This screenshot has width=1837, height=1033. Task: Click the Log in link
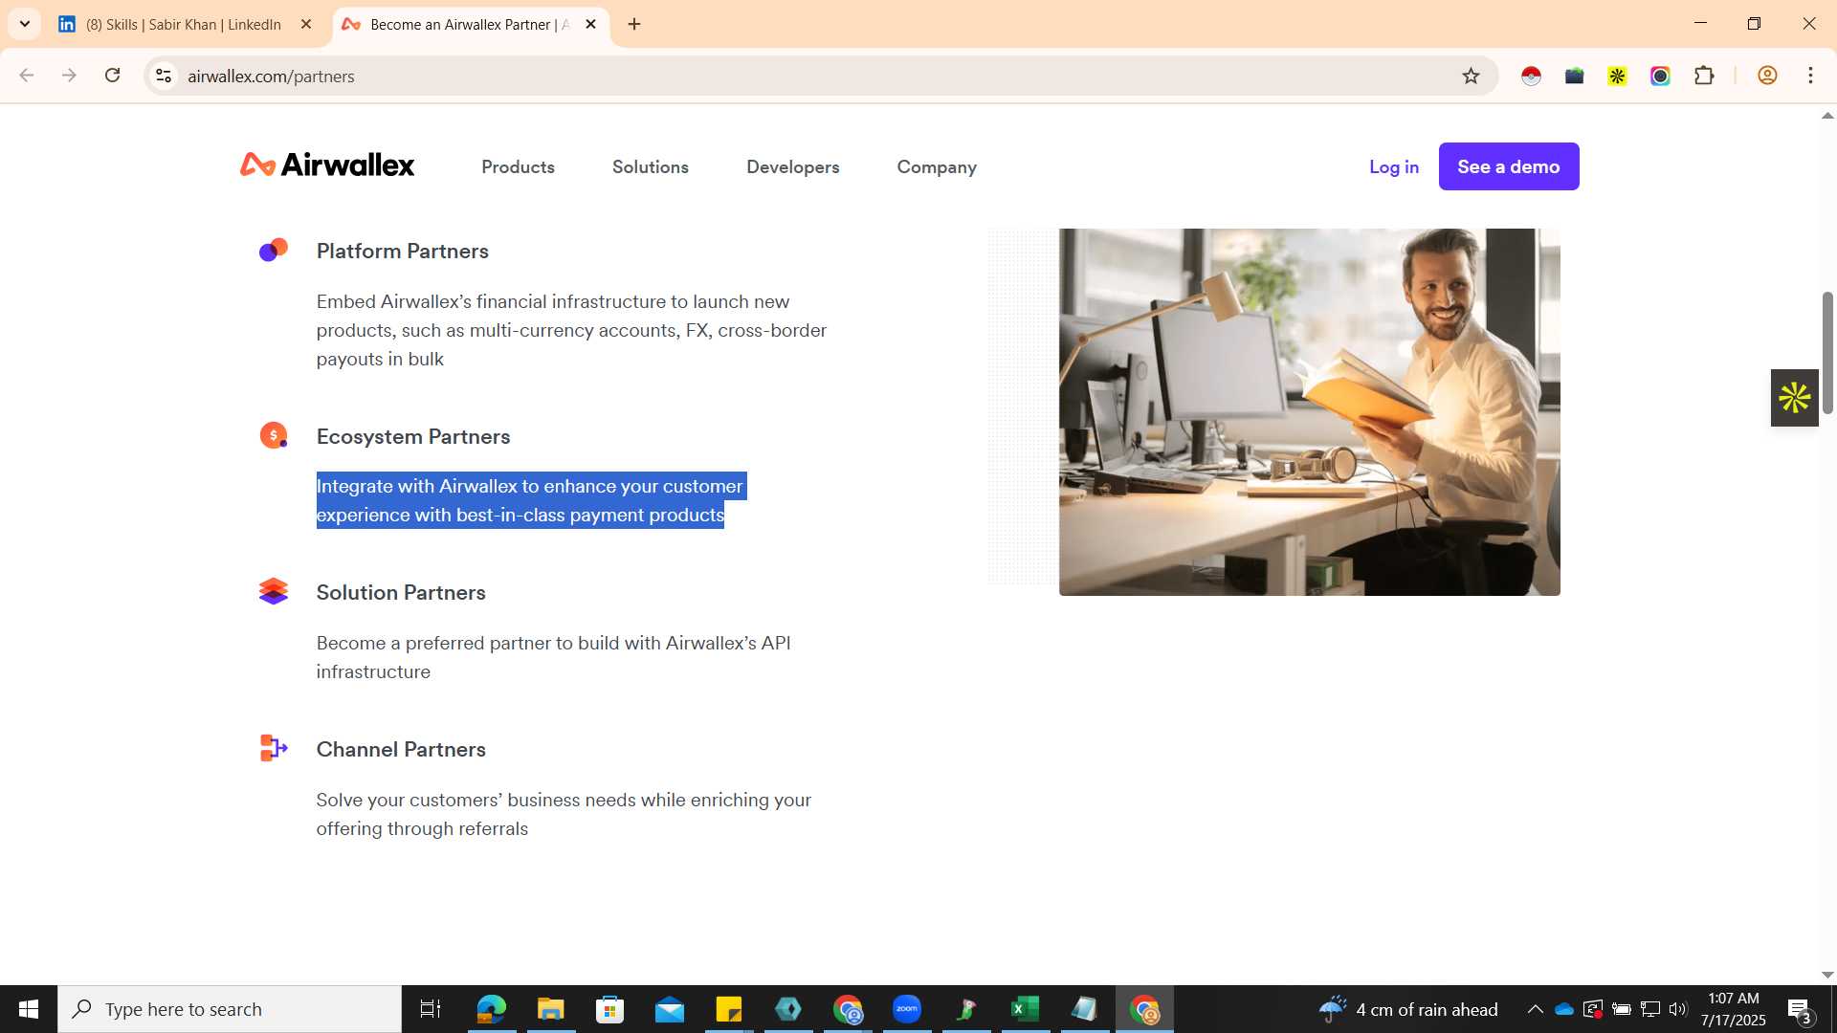pyautogui.click(x=1393, y=166)
